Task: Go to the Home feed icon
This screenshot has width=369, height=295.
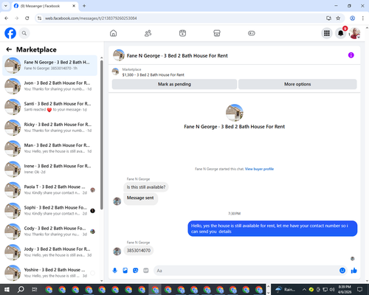Action: [x=113, y=33]
